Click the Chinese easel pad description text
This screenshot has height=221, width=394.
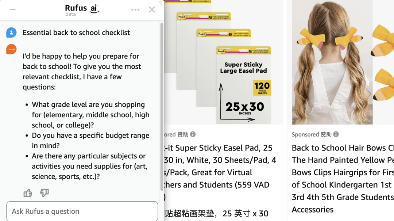click(216, 214)
